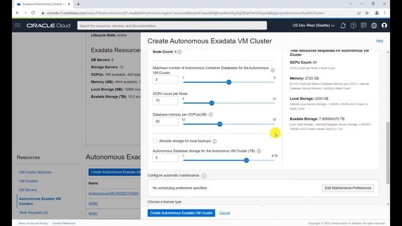The image size is (402, 226).
Task: Expand the US Dev West (Seattle) region dropdown
Action: (x=313, y=25)
